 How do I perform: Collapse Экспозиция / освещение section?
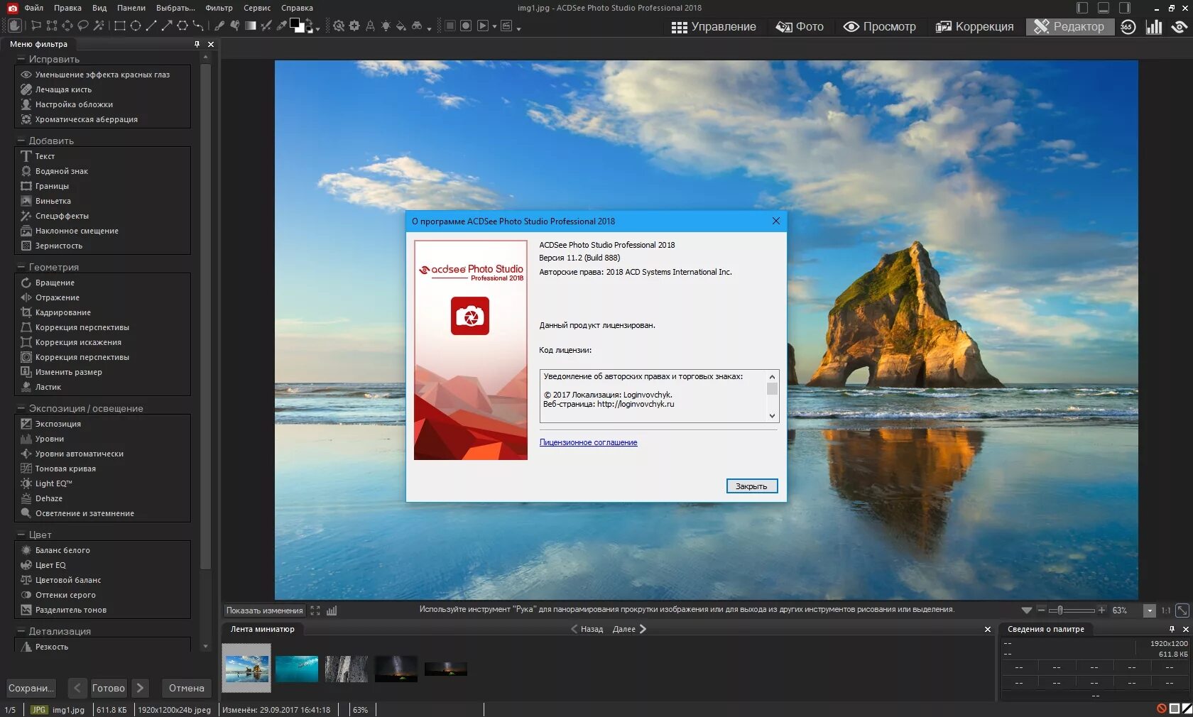21,408
